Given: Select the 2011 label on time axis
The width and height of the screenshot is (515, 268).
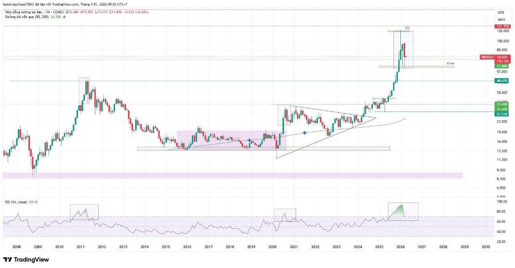Looking at the screenshot, I should pos(81,247).
